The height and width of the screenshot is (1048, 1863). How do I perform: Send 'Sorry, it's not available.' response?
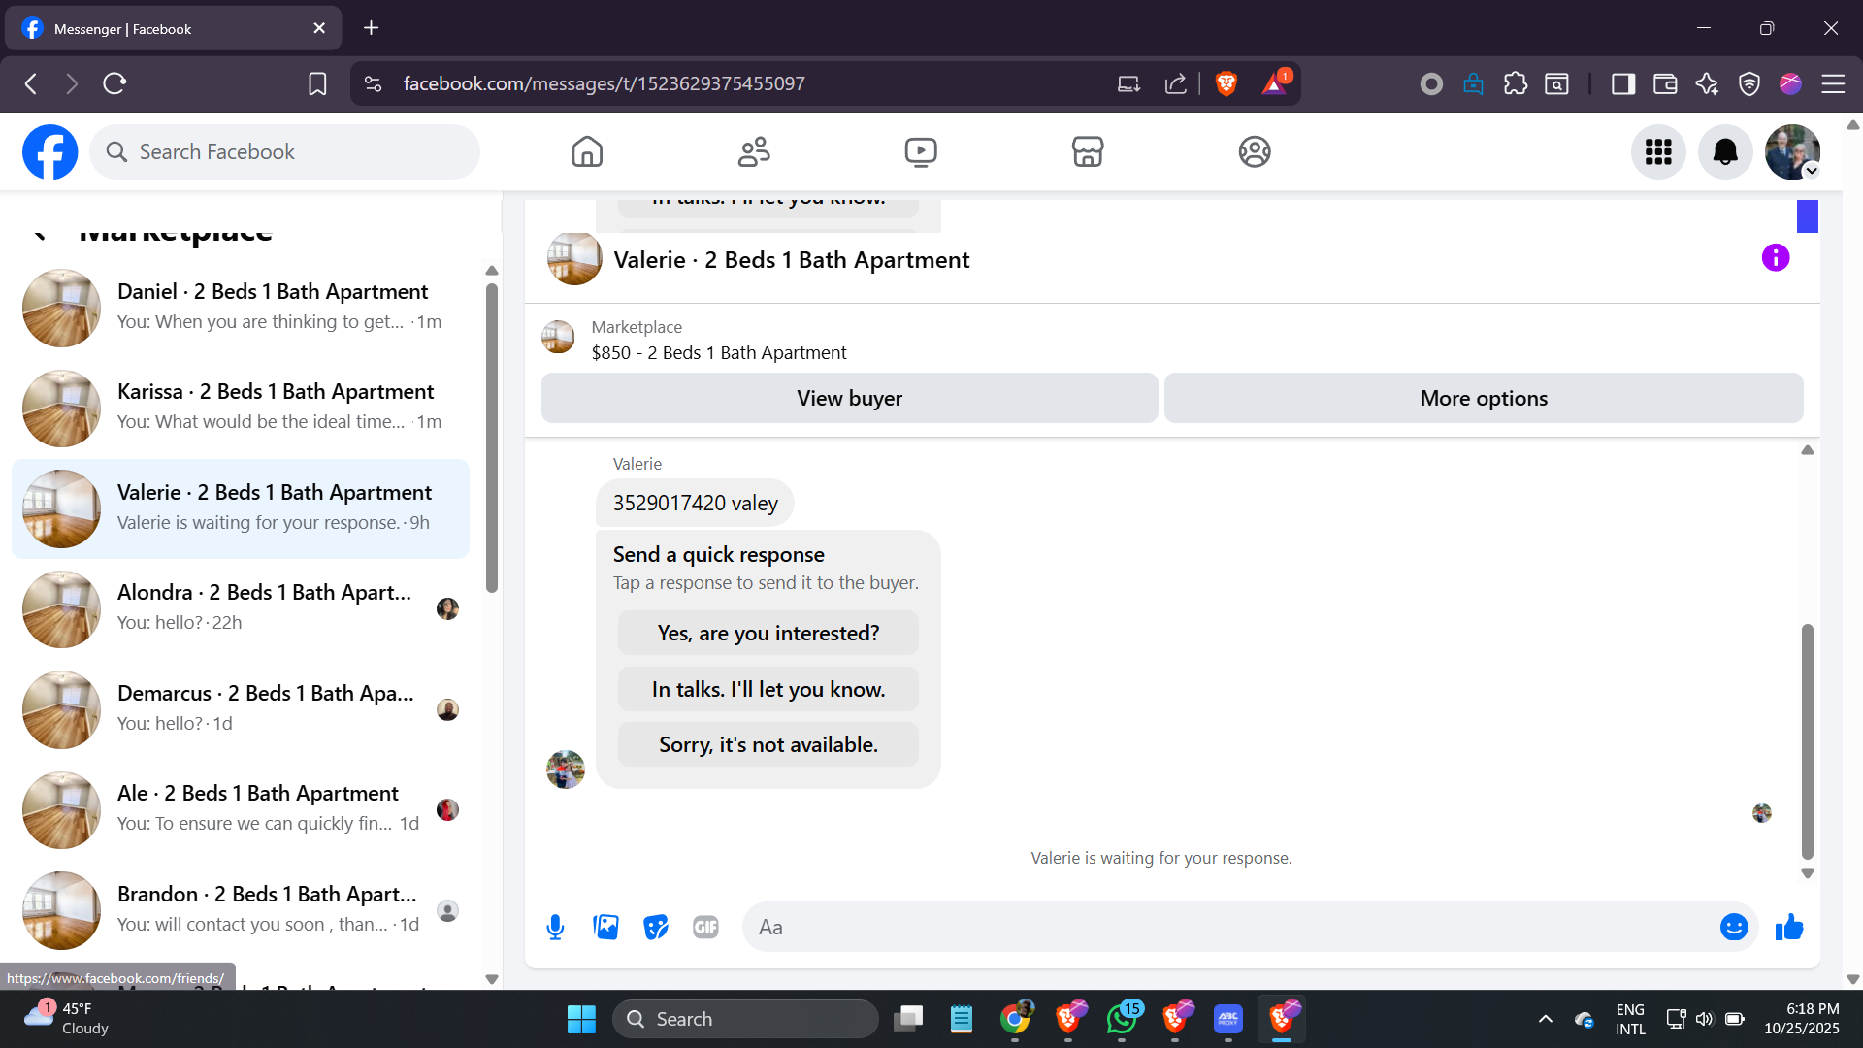point(768,745)
